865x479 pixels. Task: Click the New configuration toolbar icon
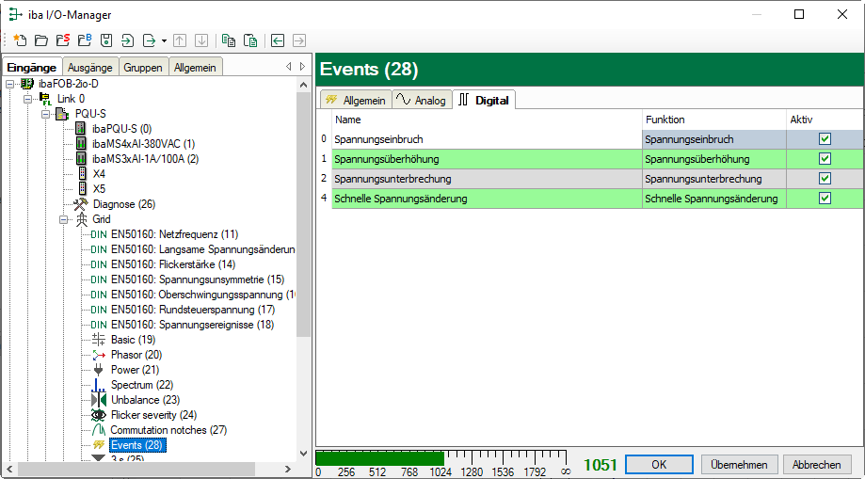[19, 40]
